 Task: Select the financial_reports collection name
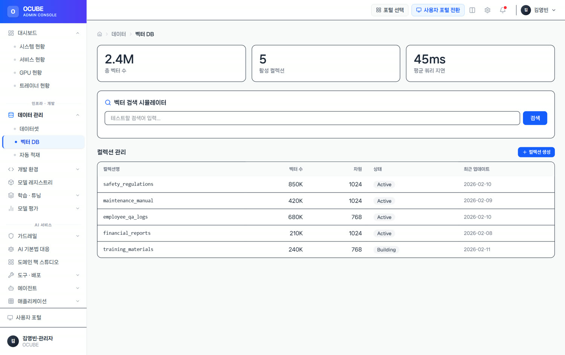(x=127, y=233)
